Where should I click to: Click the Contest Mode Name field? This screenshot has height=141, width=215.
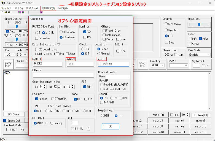tap(118, 77)
